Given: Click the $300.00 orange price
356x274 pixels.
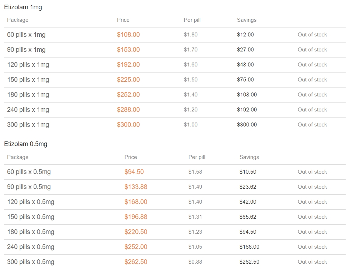Looking at the screenshot, I should point(128,125).
